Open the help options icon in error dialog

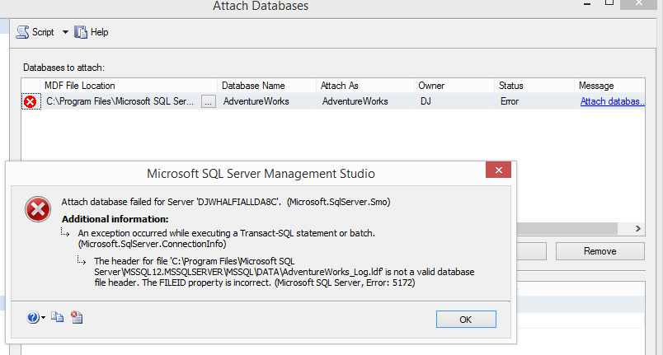pos(33,317)
